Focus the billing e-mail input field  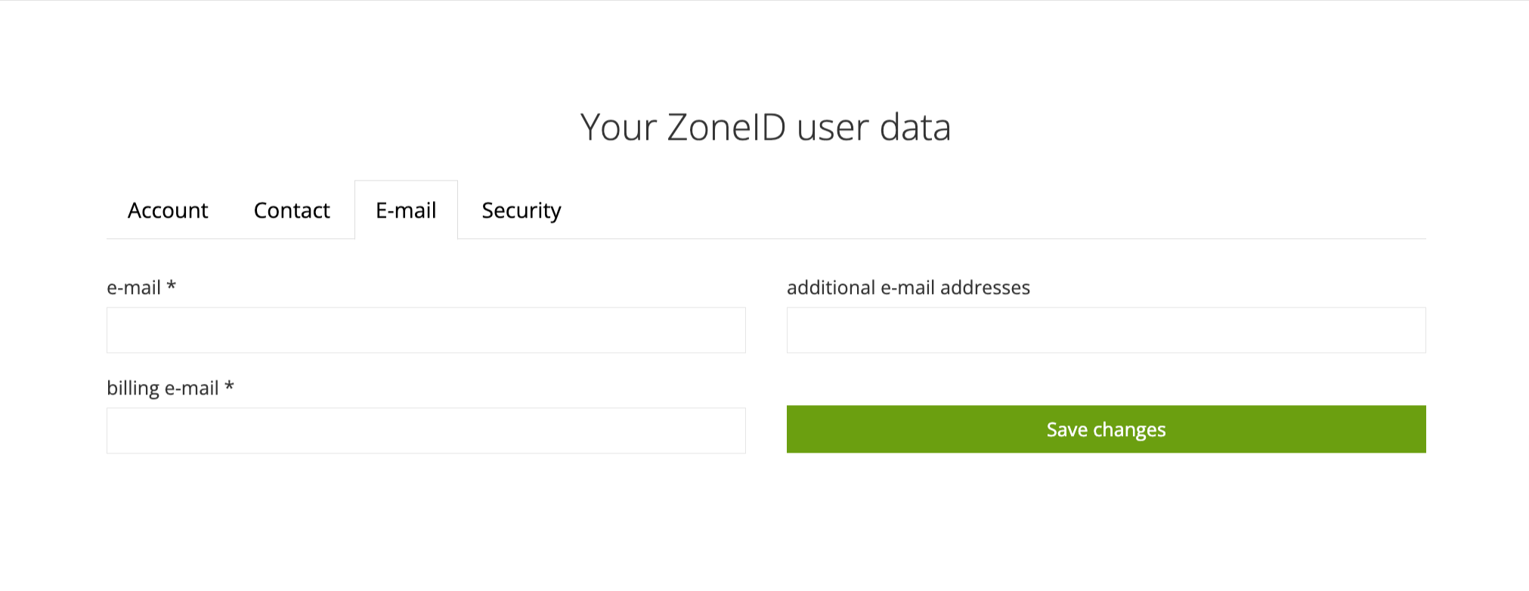(426, 431)
